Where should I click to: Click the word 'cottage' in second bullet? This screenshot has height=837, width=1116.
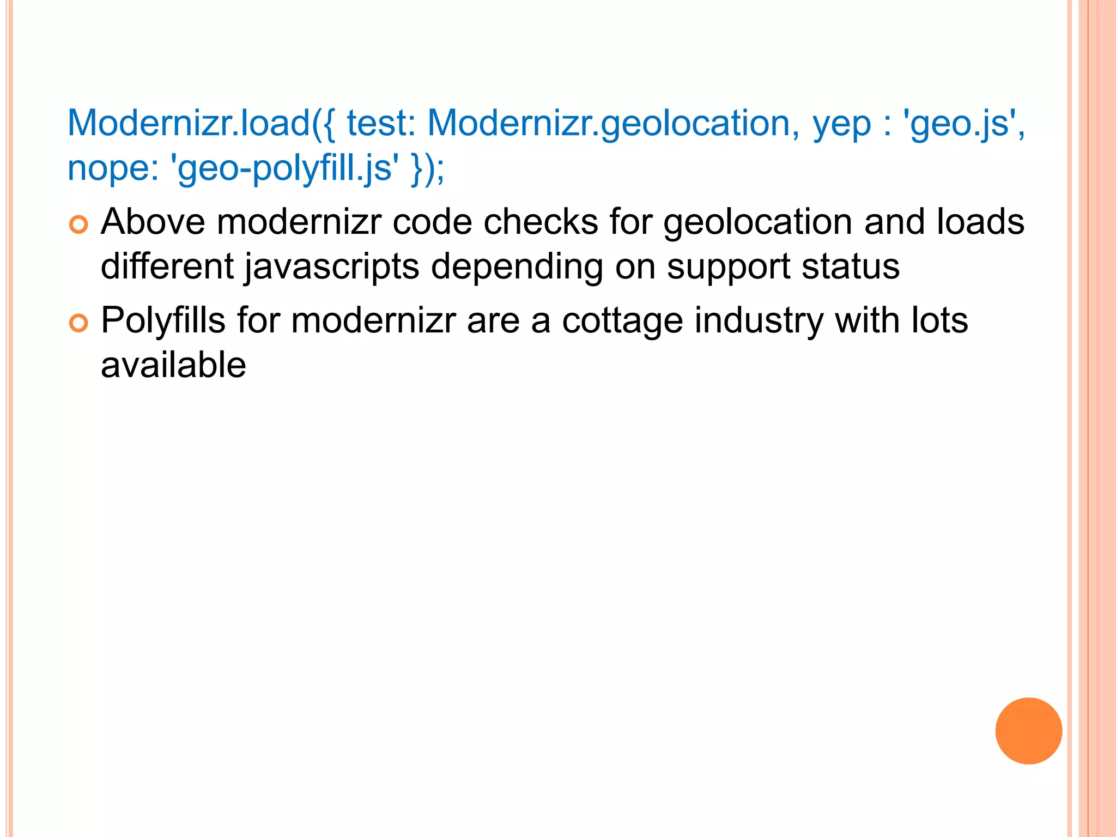[622, 322]
